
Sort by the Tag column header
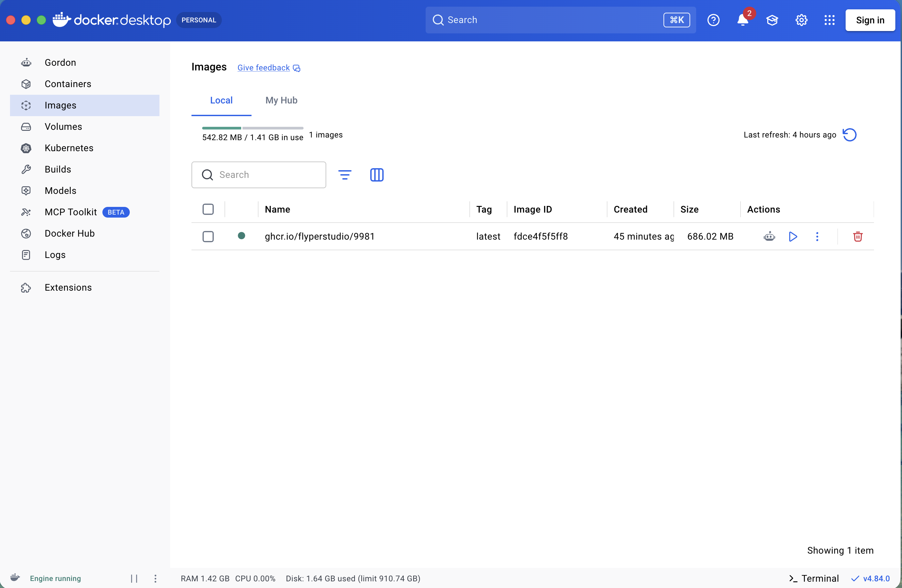click(484, 209)
